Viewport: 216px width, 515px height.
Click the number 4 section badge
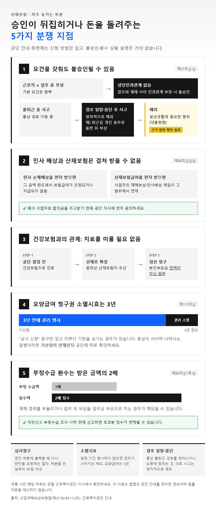pos(24,304)
